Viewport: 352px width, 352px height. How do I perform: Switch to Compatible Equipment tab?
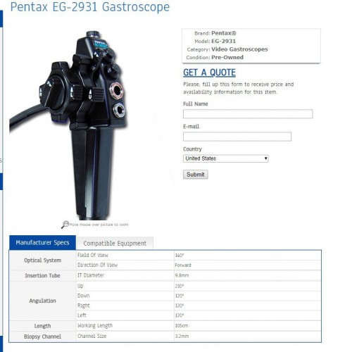tap(115, 244)
